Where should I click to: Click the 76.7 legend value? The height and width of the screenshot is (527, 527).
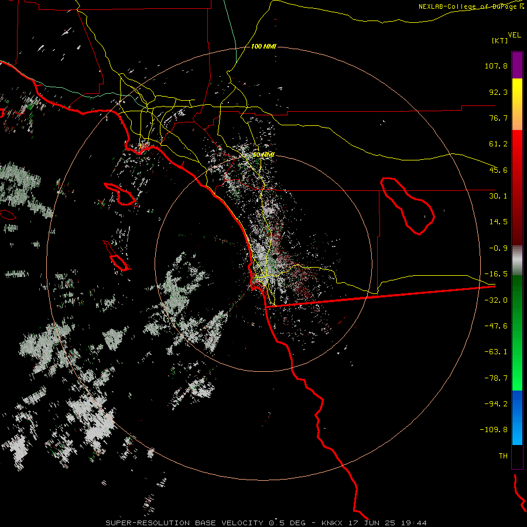point(498,118)
